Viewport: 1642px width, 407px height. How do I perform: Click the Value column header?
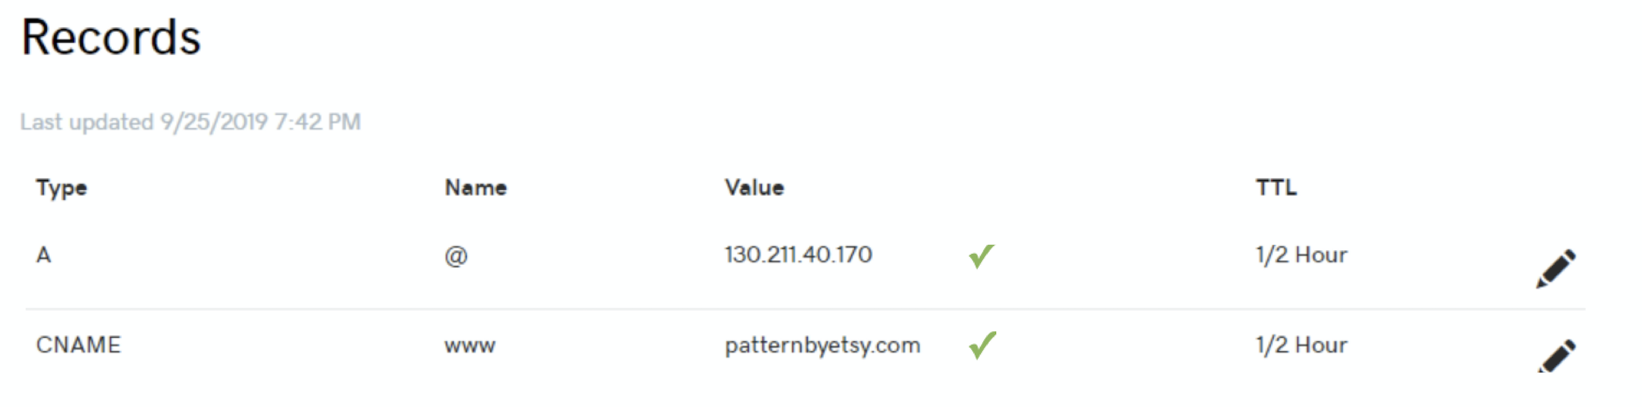point(754,187)
